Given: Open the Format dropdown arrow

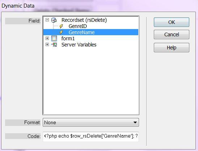Looking at the screenshot, I should point(135,122).
